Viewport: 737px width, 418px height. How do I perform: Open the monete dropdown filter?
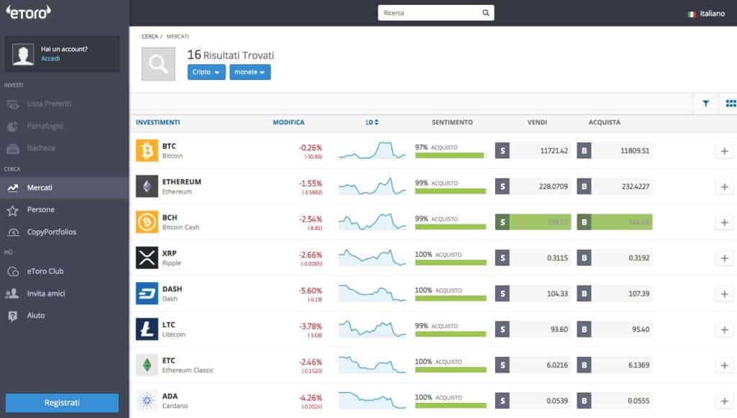[x=250, y=72]
